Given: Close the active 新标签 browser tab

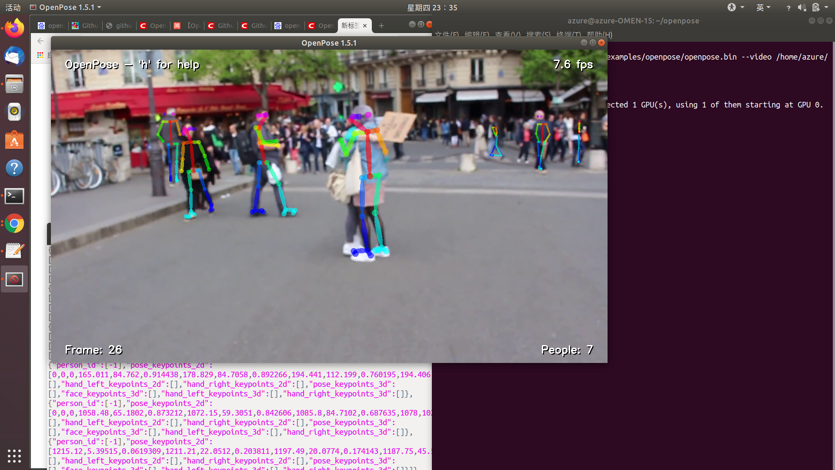Looking at the screenshot, I should coord(365,26).
